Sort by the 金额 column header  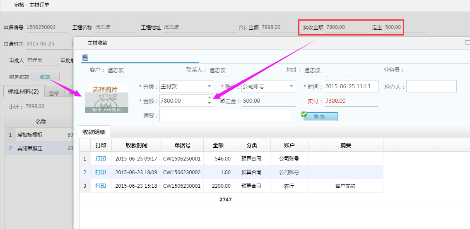point(218,145)
